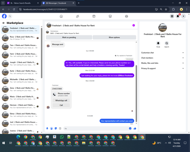Choose a sticker icon in composer
190x152 pixels.
(56, 128)
